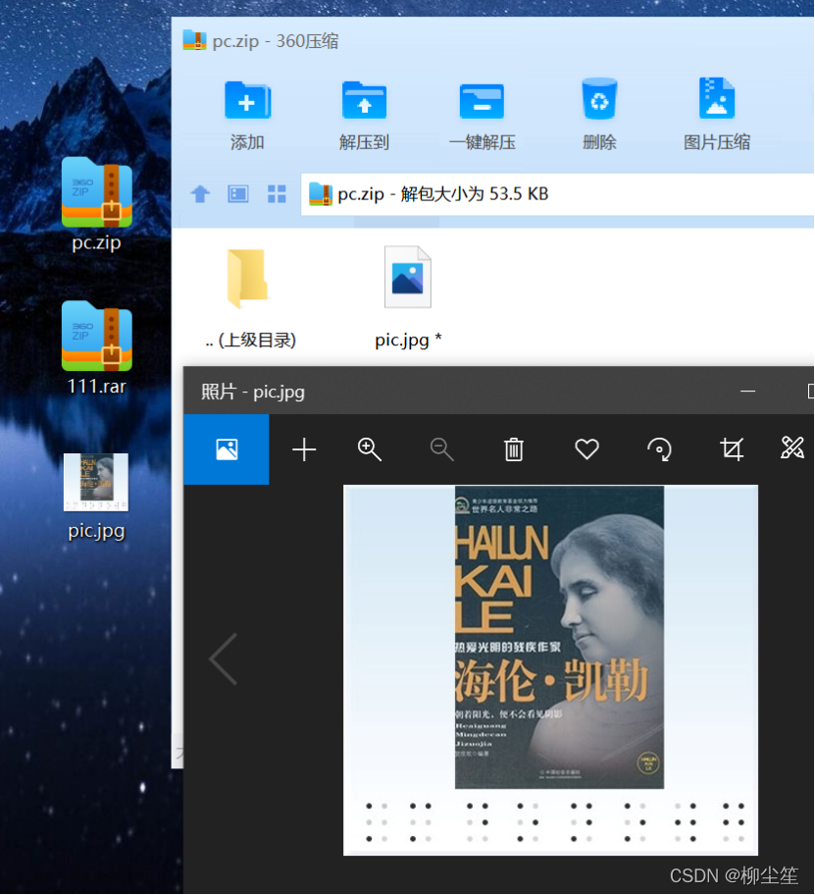Click the 添加 (Add) icon in 360压缩
This screenshot has width=815, height=895.
(x=247, y=100)
